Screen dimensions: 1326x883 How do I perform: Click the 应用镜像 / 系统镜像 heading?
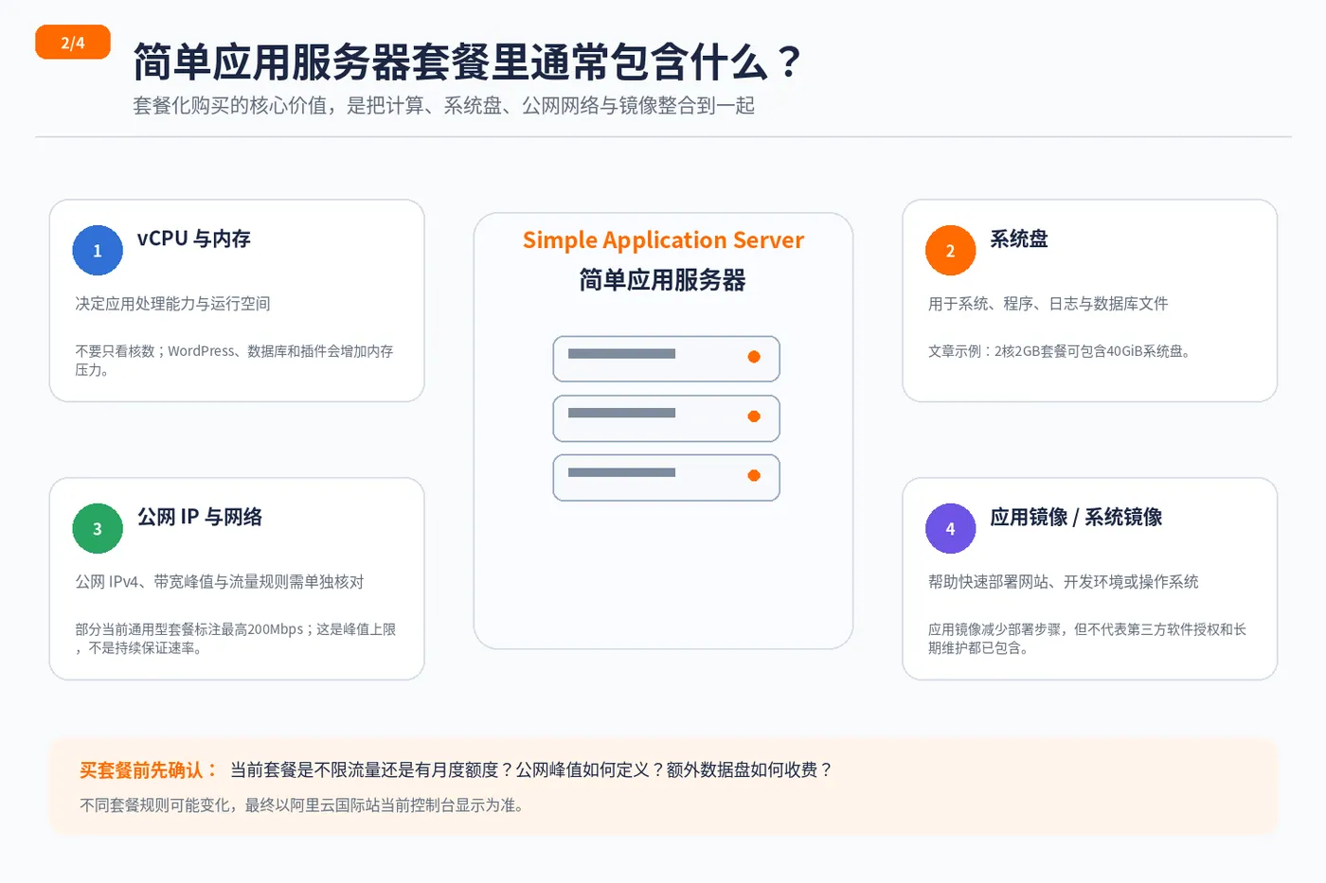(1076, 517)
